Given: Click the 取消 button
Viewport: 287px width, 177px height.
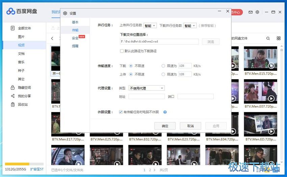Looking at the screenshot, I should pos(190,126).
